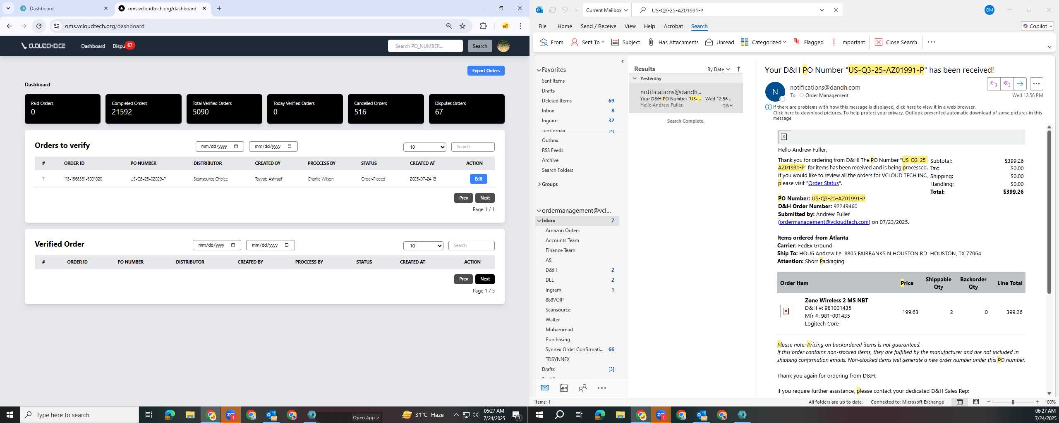Click Next in the Verified Order pagination
1059x423 pixels.
click(485, 279)
